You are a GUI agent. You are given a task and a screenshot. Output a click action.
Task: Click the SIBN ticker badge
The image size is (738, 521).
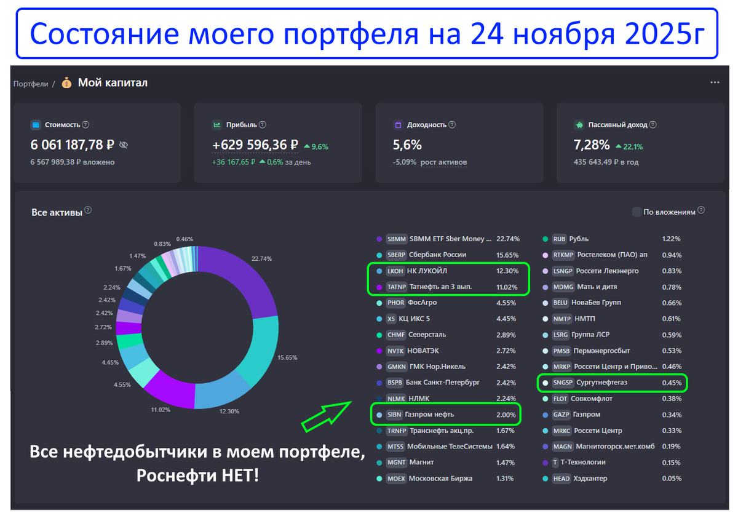coord(394,415)
